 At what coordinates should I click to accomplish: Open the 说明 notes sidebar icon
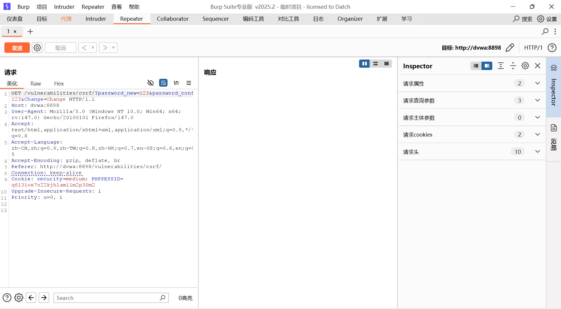(554, 128)
